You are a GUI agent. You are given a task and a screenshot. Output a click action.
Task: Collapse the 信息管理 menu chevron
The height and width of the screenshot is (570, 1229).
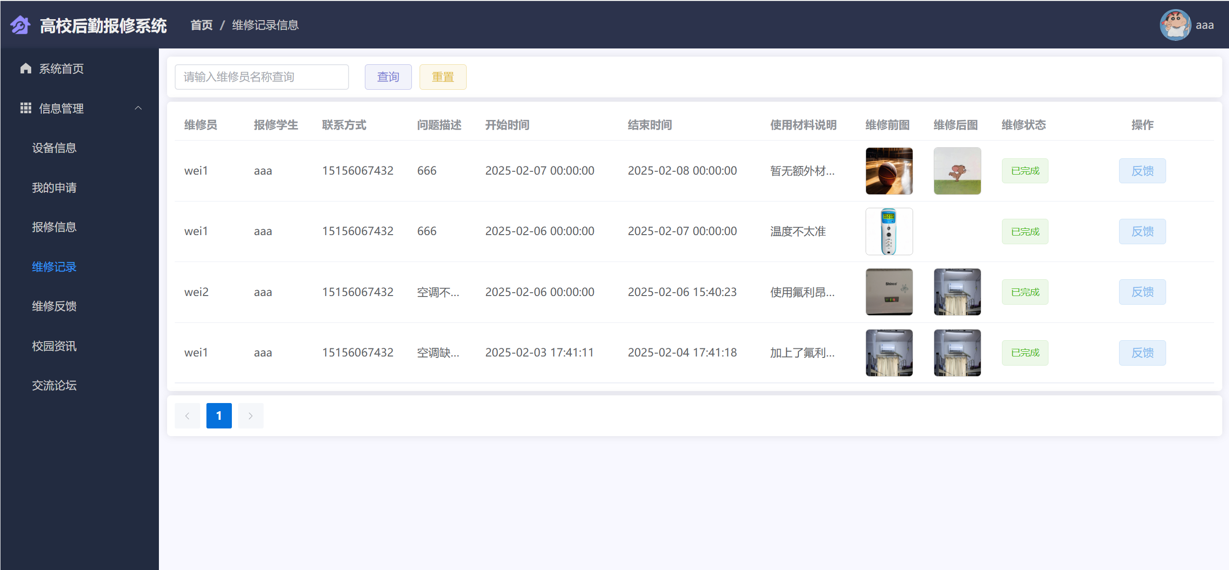click(x=138, y=108)
